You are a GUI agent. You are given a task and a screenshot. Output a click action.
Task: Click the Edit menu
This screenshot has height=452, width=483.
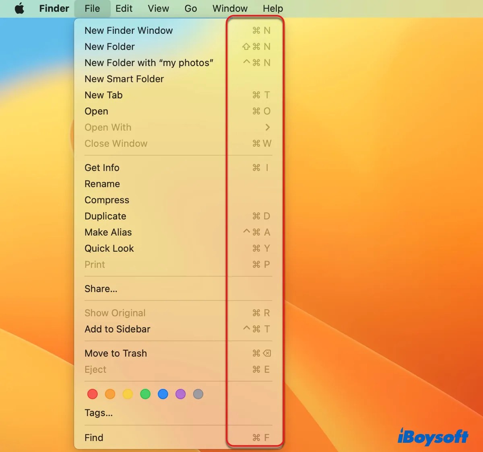(124, 8)
